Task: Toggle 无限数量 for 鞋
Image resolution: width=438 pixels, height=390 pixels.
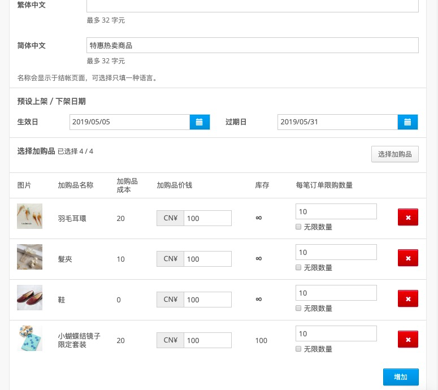Action: pyautogui.click(x=298, y=308)
